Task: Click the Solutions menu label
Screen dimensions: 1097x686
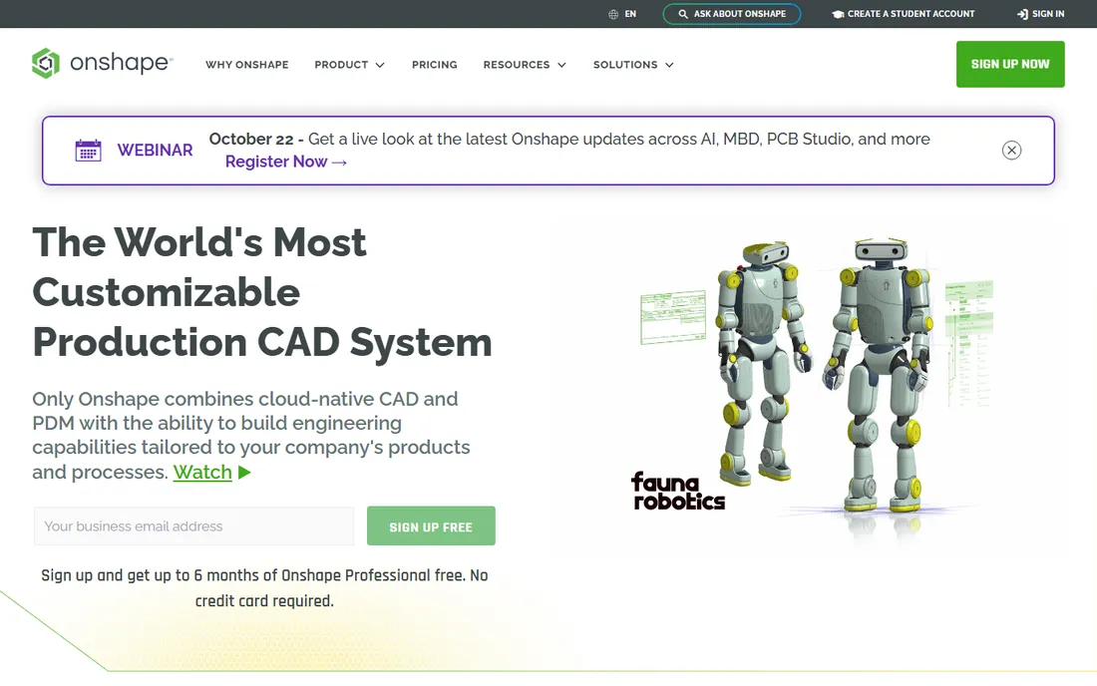Action: [x=625, y=65]
